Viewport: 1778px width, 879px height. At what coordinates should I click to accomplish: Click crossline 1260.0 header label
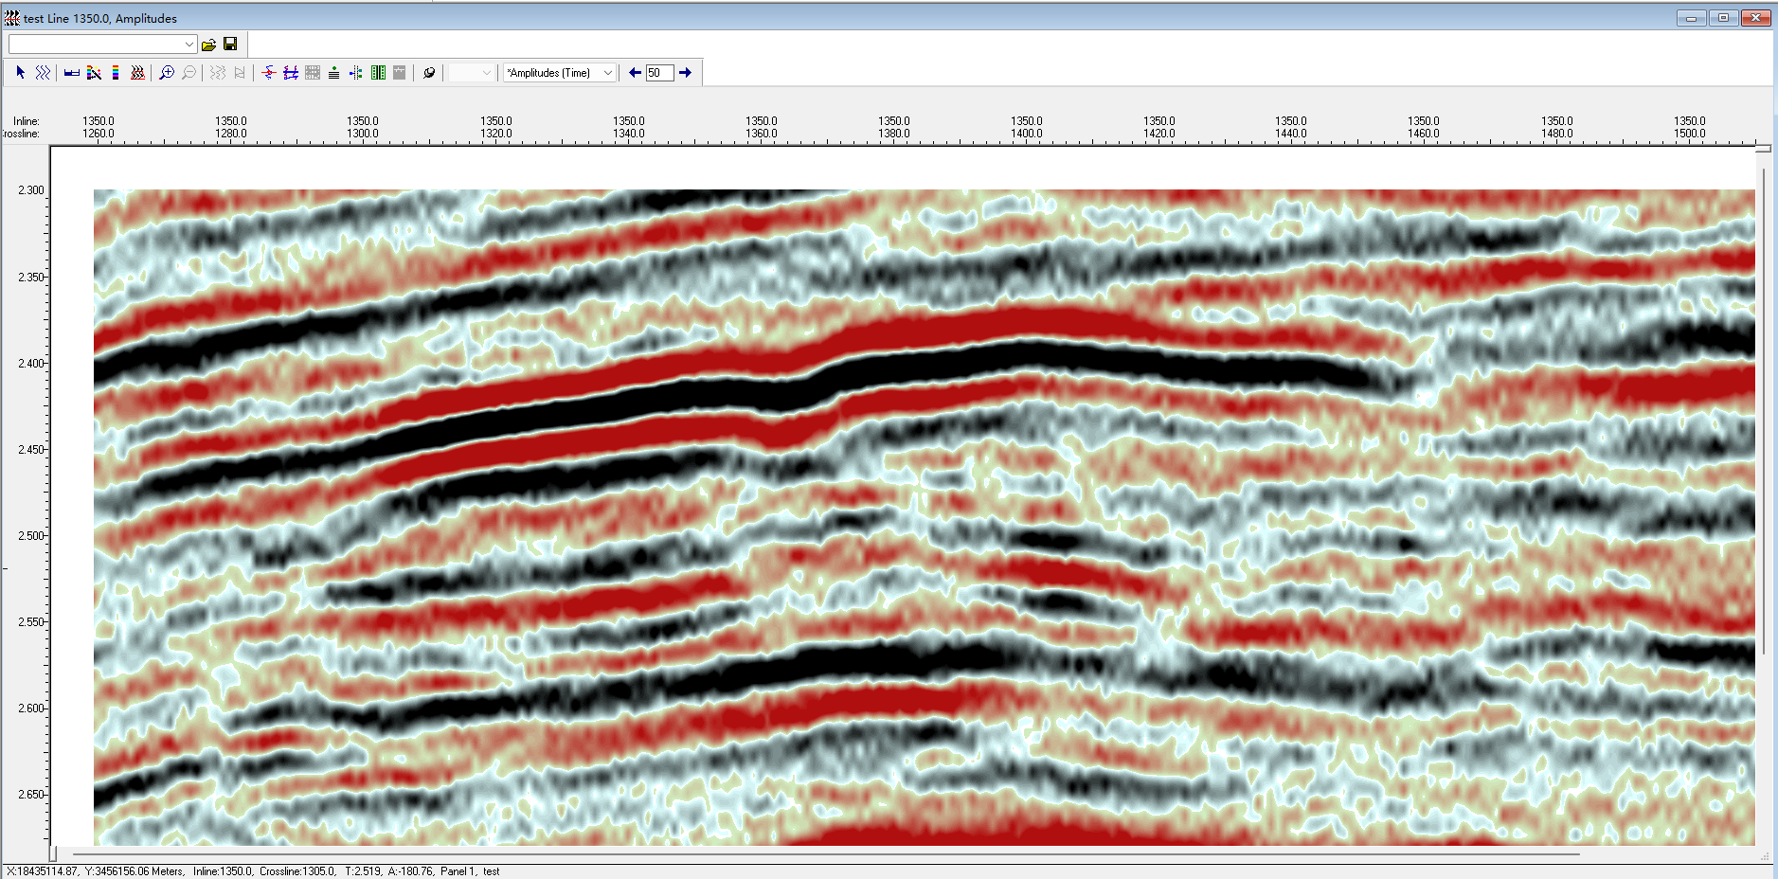point(98,134)
